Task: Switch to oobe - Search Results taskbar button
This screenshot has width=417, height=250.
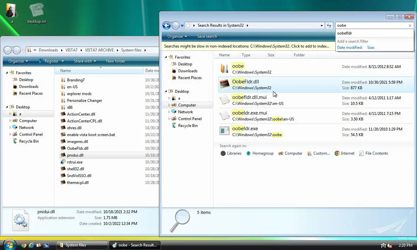Action: 135,245
